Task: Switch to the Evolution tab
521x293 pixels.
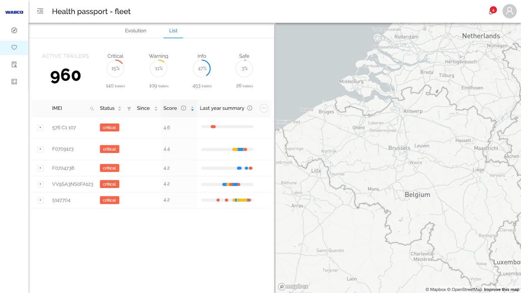Action: (x=135, y=31)
